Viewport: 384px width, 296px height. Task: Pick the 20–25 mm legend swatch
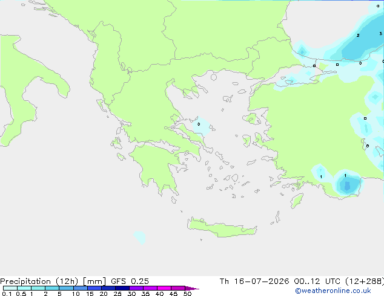(108, 288)
